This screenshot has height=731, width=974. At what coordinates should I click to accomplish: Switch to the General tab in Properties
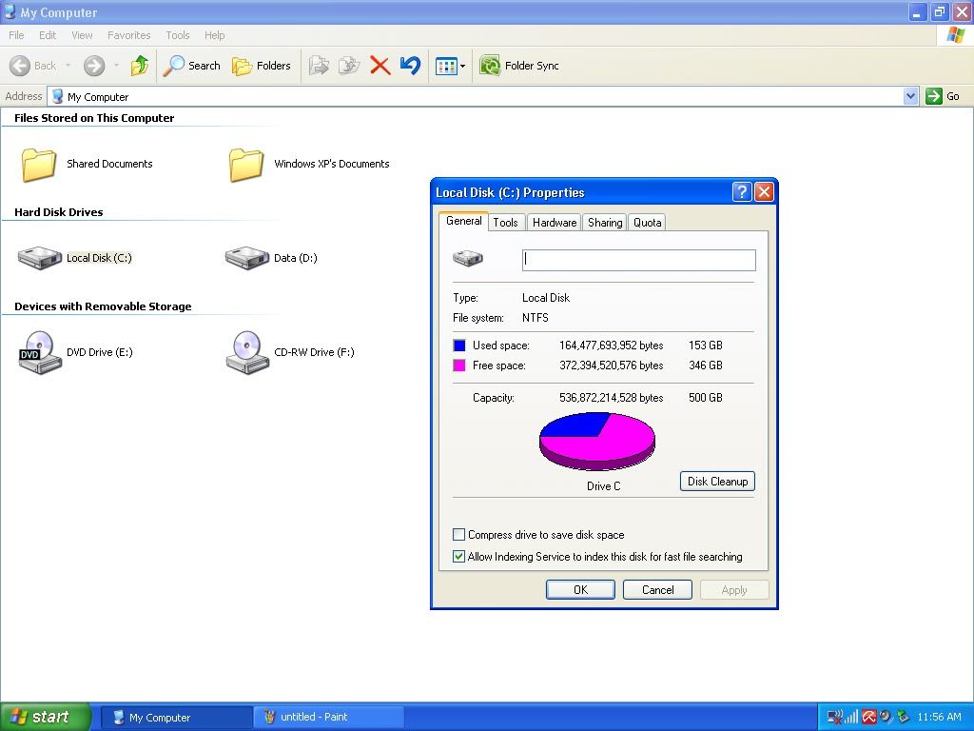click(x=463, y=221)
